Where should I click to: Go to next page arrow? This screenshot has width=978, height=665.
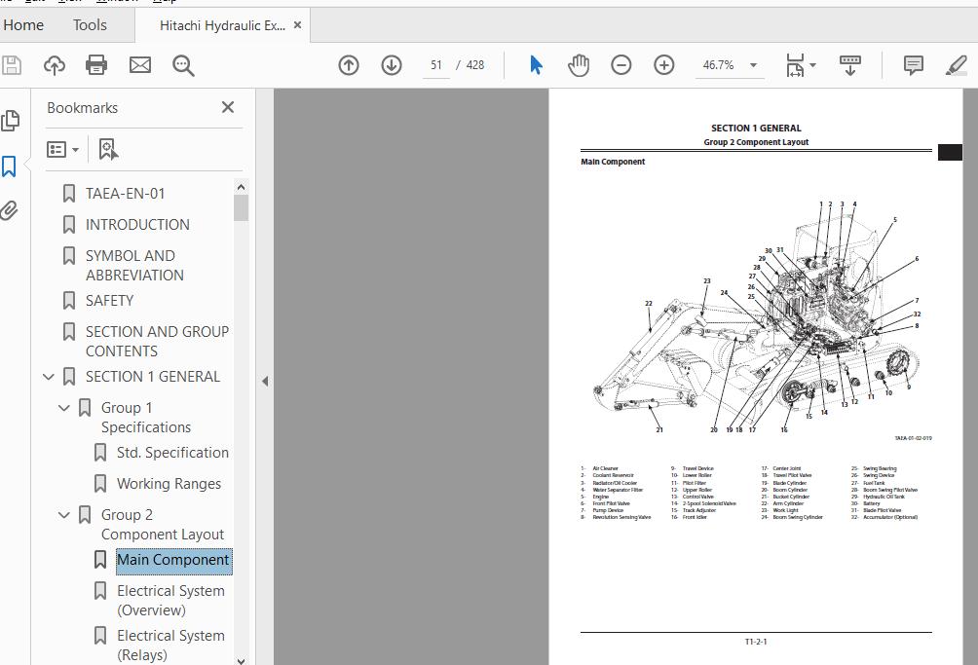pos(392,65)
